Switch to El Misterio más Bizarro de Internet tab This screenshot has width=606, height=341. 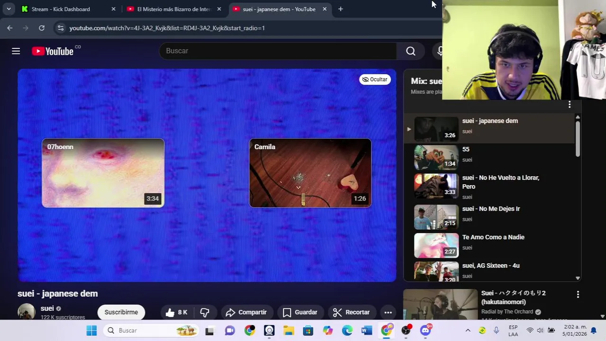pos(174,9)
